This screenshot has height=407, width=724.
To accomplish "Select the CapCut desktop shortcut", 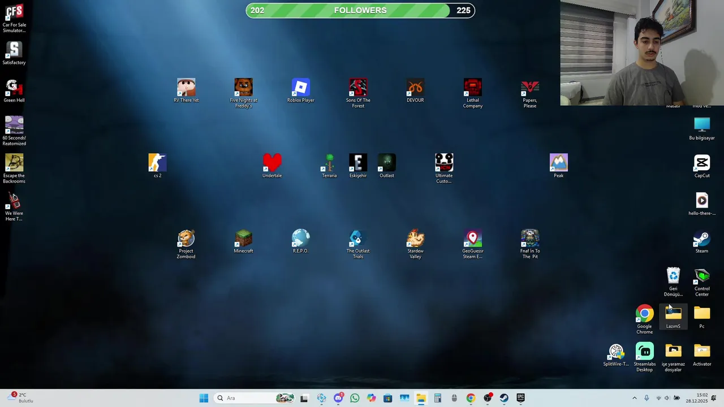I will (x=702, y=166).
